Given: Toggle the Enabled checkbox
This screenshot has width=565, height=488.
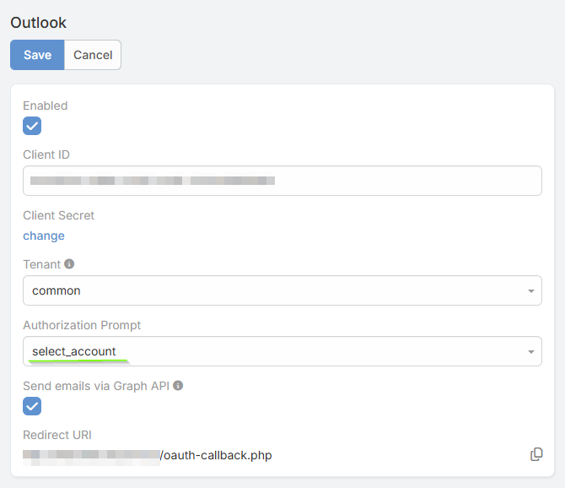Looking at the screenshot, I should pos(32,126).
